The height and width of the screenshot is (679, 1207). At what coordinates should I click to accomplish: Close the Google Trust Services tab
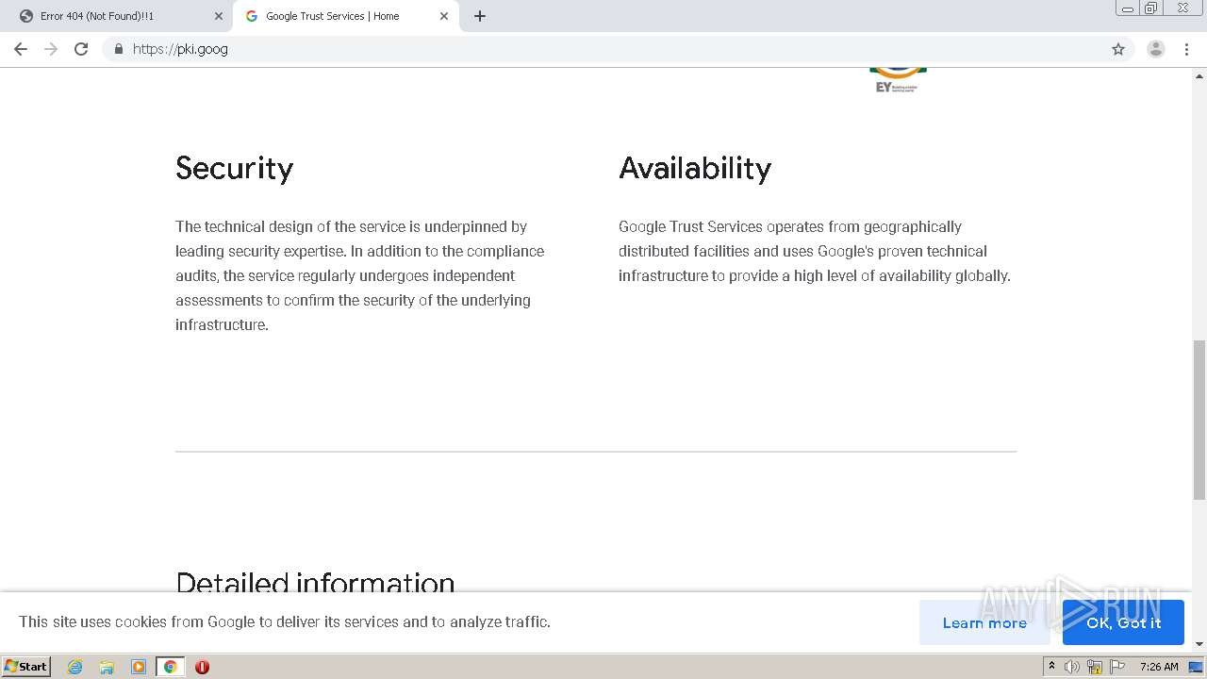(444, 16)
